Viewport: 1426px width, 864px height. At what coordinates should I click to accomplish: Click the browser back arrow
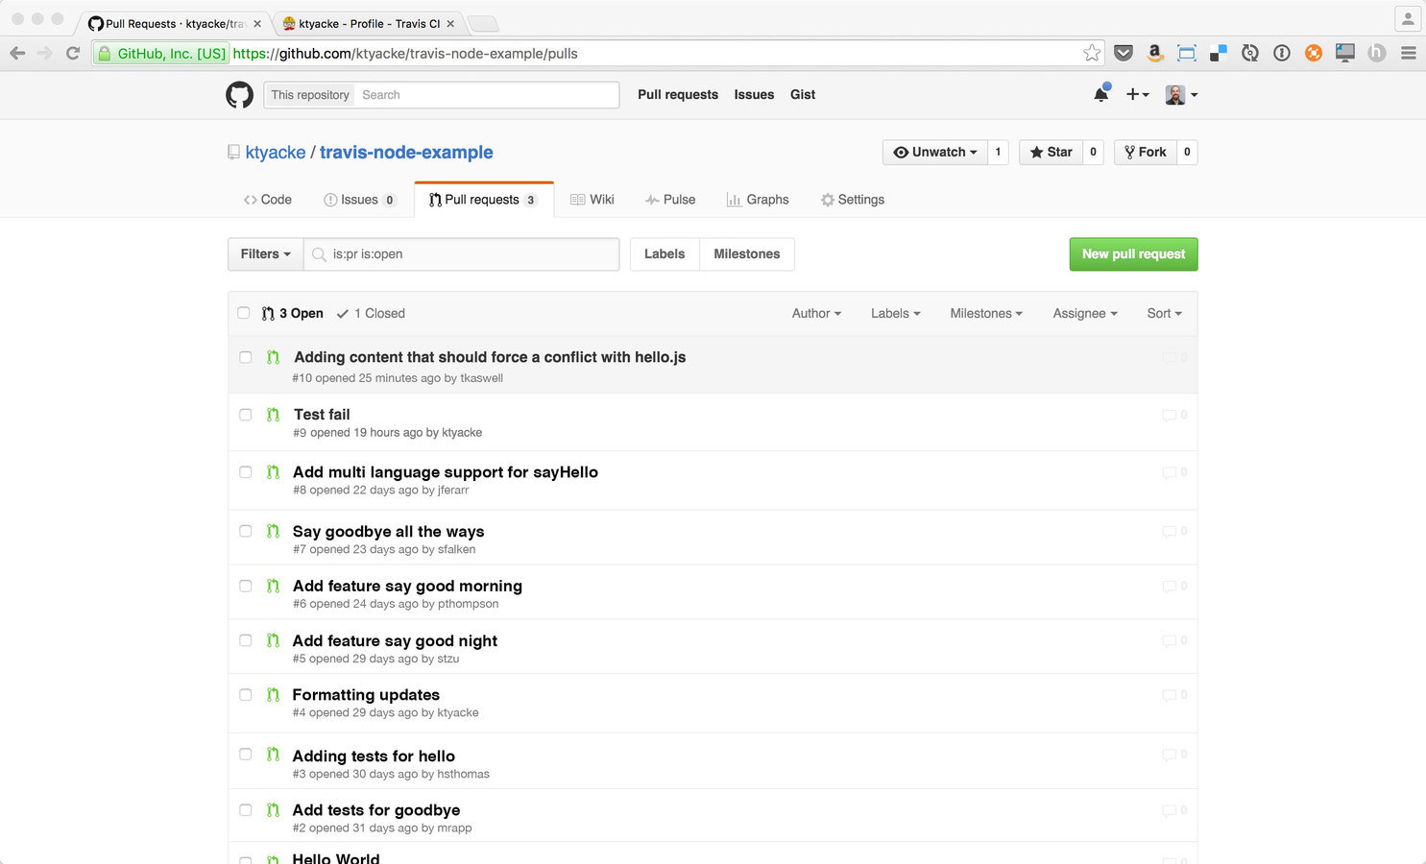pos(17,53)
